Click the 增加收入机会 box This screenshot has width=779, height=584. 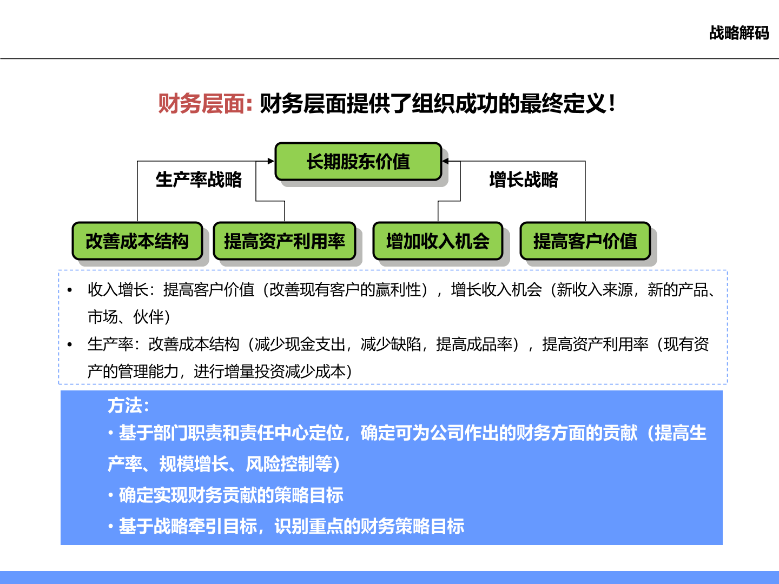[438, 241]
